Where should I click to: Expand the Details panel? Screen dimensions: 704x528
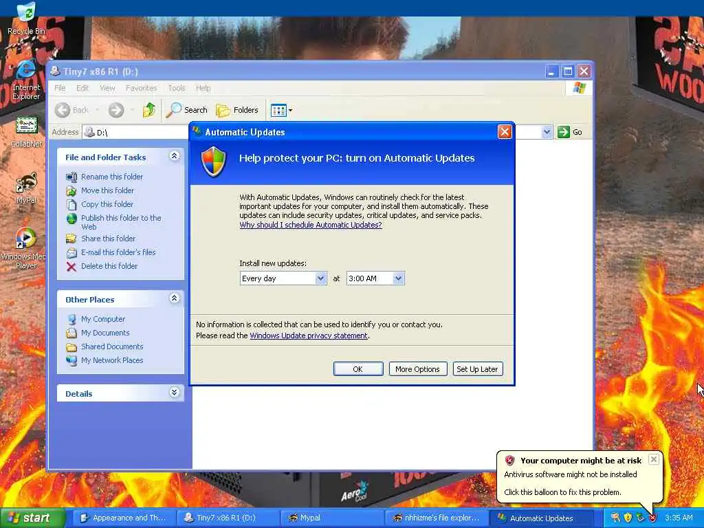(x=174, y=393)
